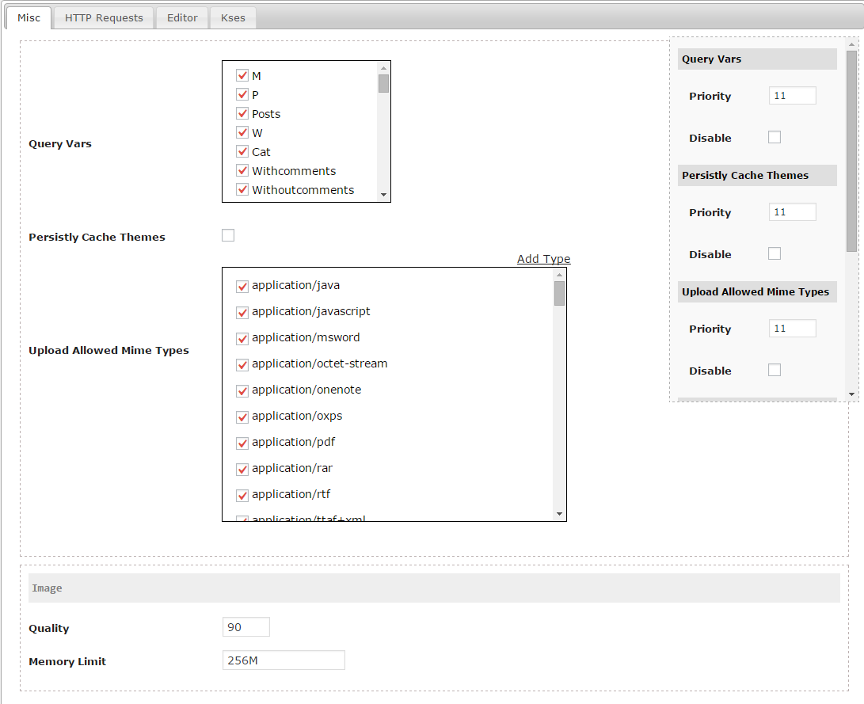864x704 pixels.
Task: Open the HTTP Requests tab
Action: 104,17
